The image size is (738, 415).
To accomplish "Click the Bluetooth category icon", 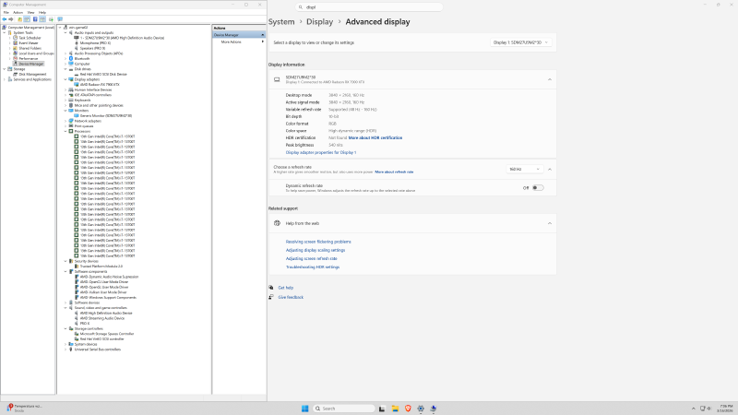I will 71,58.
